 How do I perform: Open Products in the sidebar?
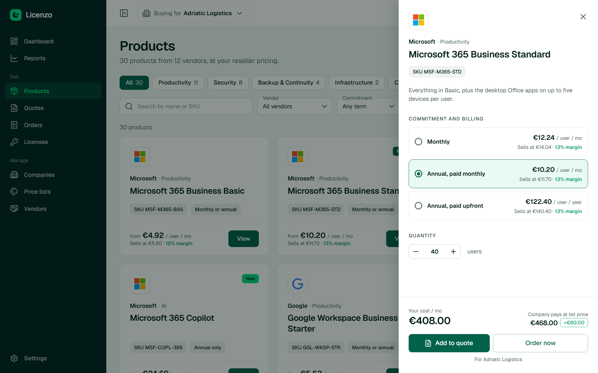[x=53, y=91]
